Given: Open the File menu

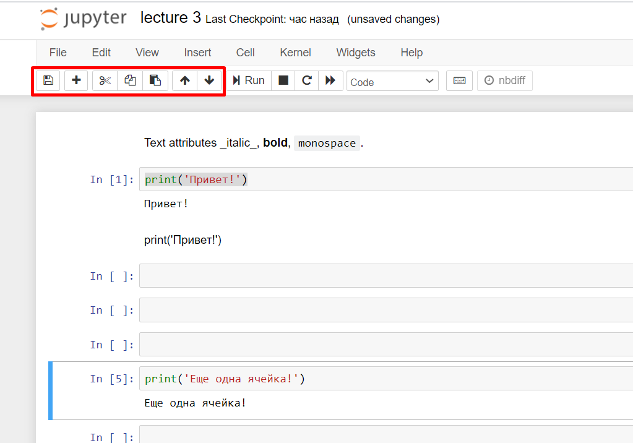Looking at the screenshot, I should [x=58, y=53].
